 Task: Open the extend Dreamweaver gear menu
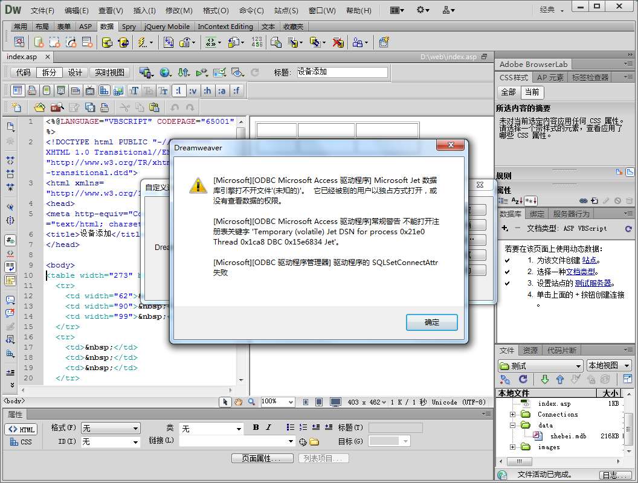[422, 10]
